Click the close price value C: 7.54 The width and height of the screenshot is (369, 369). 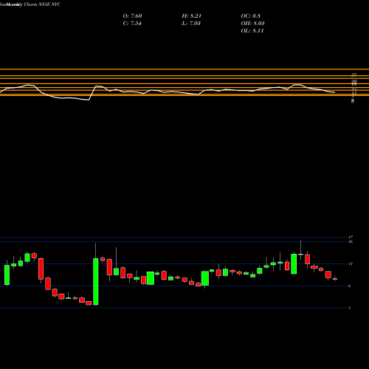coord(132,24)
